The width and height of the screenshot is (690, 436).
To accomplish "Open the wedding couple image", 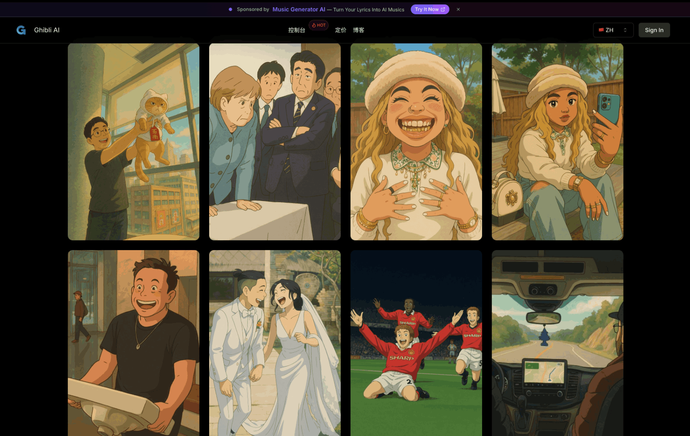I will [275, 343].
